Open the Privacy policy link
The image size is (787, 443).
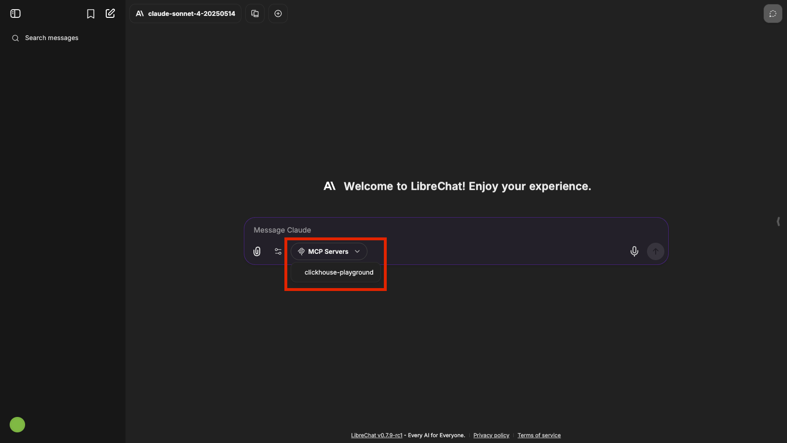point(491,435)
